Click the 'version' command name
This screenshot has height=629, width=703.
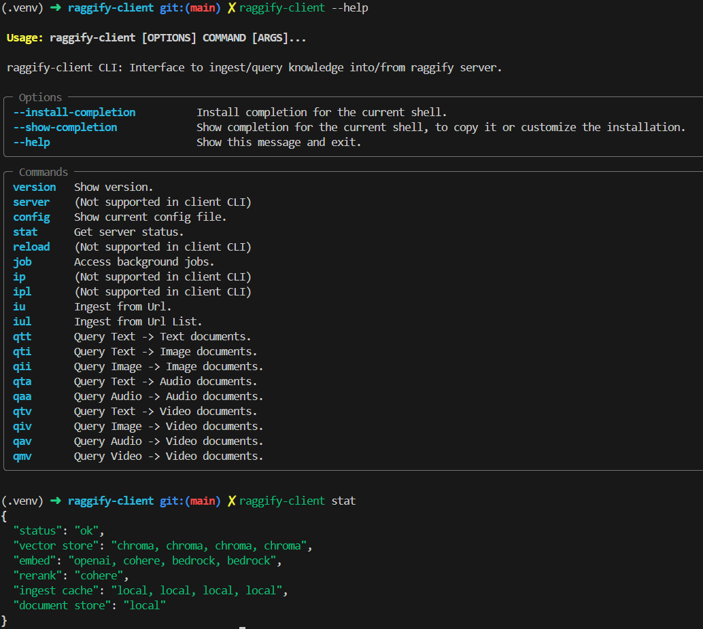click(35, 187)
